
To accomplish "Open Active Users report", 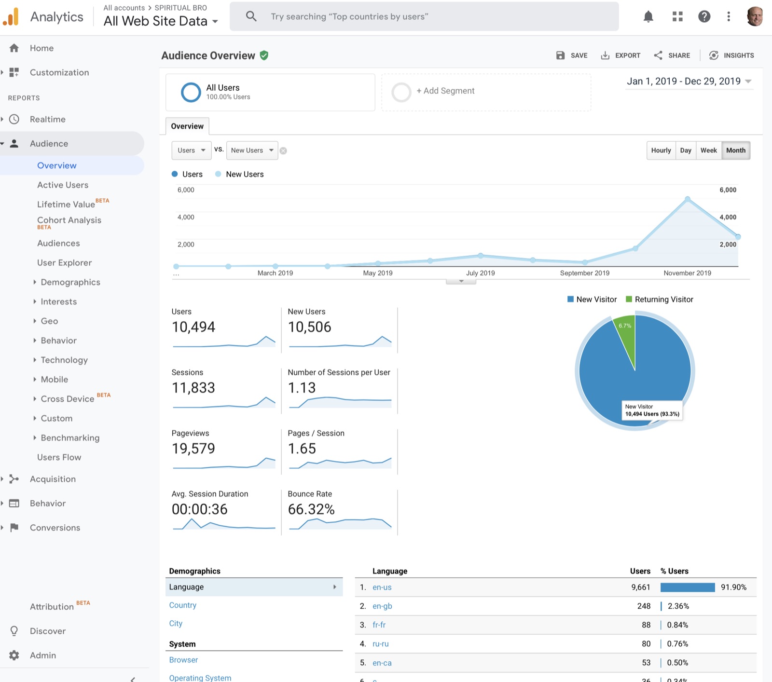I will pyautogui.click(x=63, y=185).
